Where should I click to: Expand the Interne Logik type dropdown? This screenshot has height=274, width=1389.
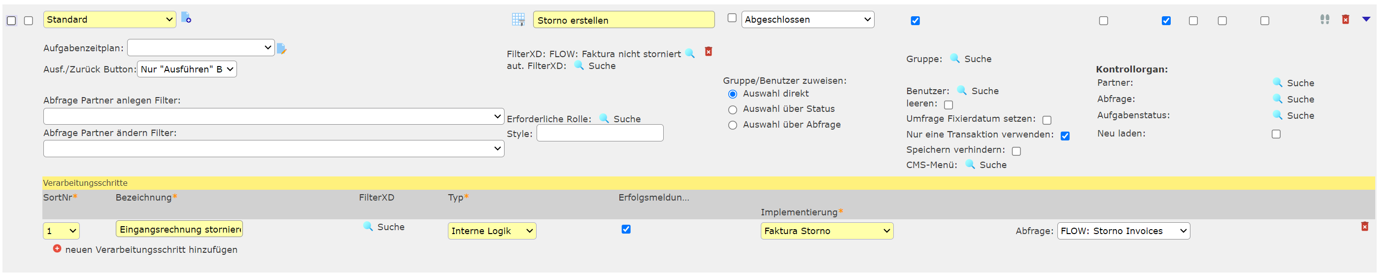pyautogui.click(x=491, y=231)
